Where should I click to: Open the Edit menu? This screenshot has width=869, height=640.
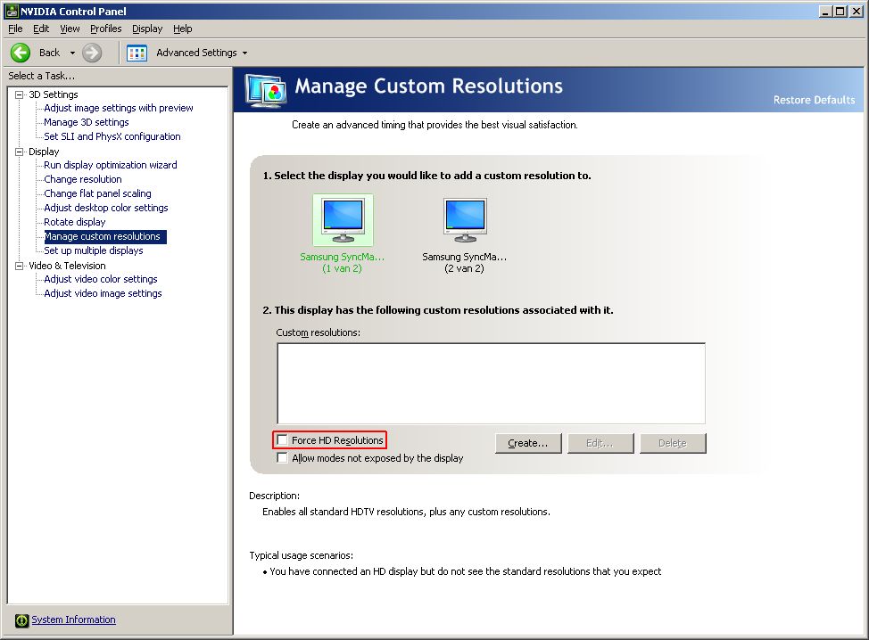coord(41,29)
